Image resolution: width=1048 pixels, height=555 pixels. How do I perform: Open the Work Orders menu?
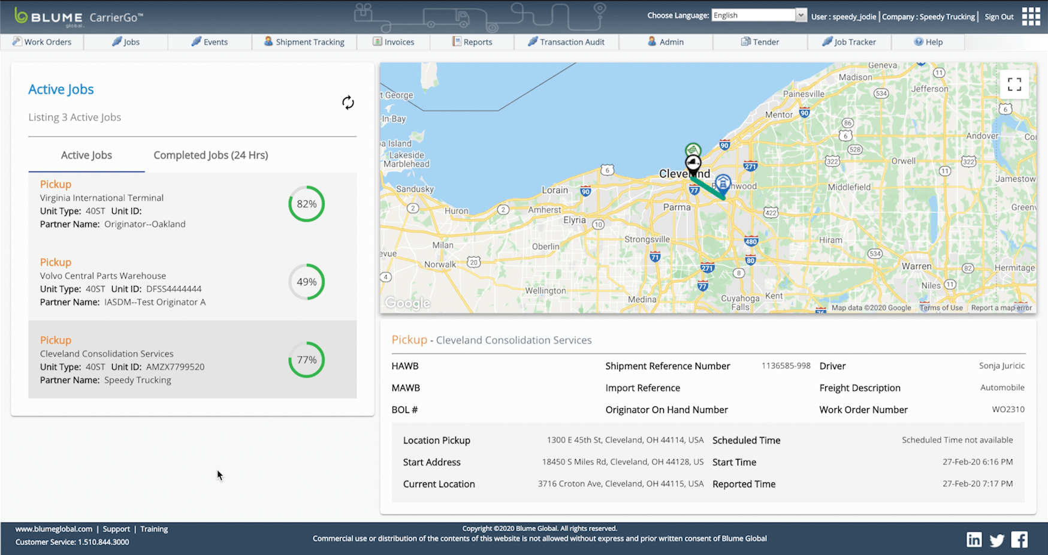42,42
